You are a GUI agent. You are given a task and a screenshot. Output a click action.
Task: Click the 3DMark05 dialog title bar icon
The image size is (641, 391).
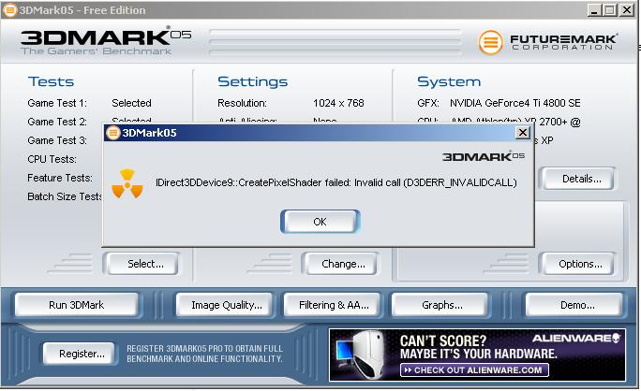click(112, 133)
